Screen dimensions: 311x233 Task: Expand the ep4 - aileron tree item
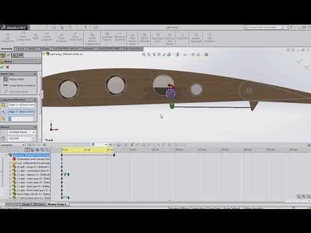tap(10, 175)
